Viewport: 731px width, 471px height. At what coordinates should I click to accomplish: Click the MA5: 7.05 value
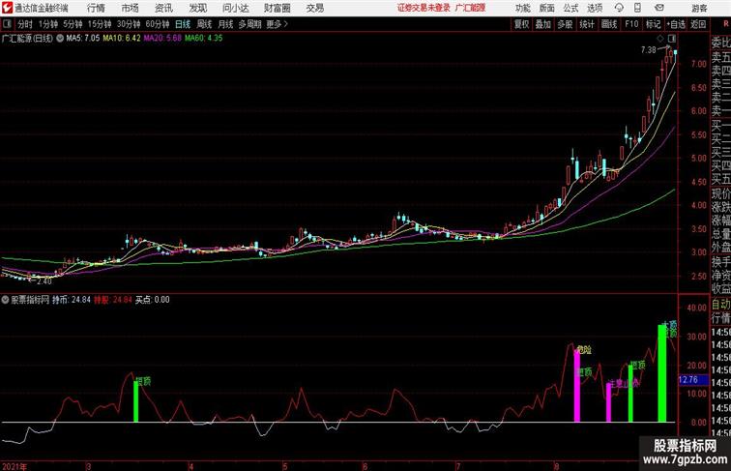(x=83, y=39)
